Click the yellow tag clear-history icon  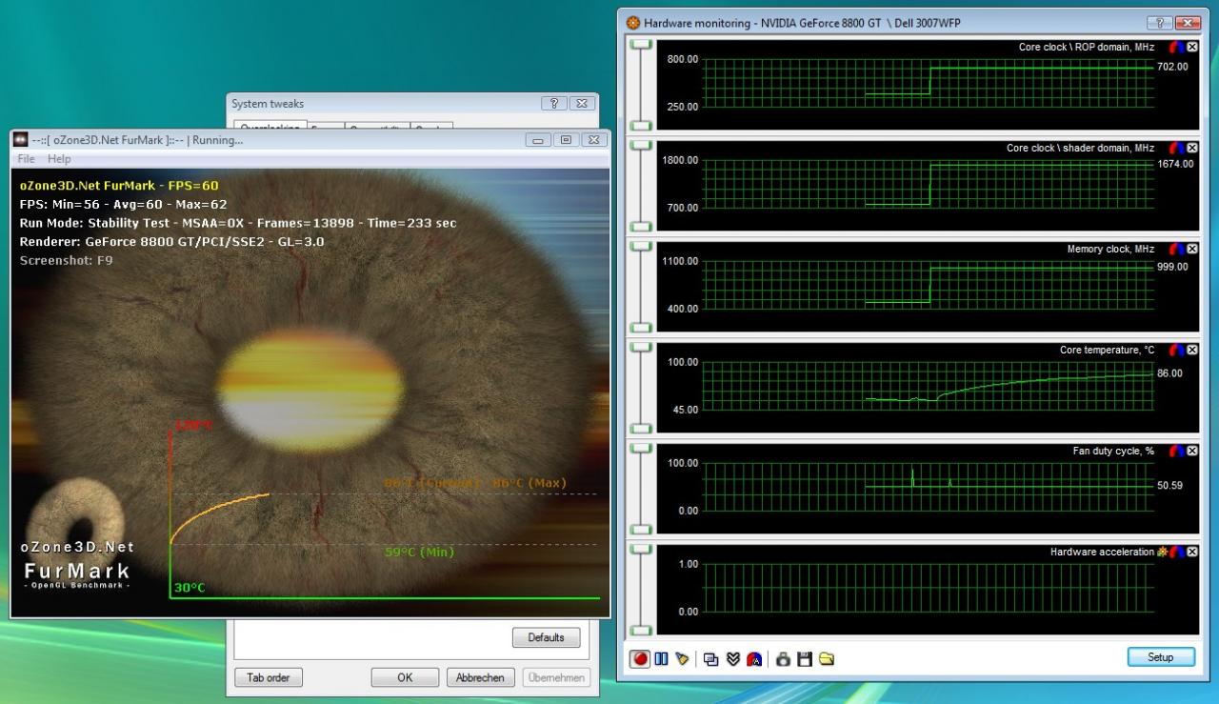point(681,658)
